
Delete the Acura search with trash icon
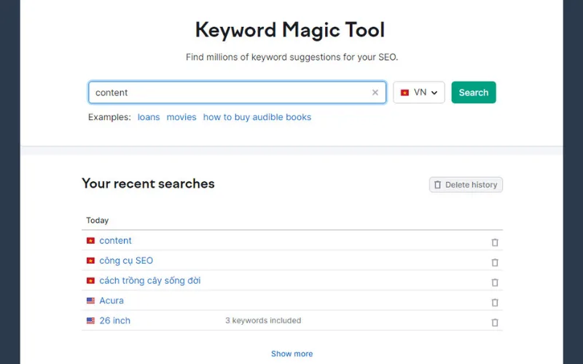click(495, 302)
